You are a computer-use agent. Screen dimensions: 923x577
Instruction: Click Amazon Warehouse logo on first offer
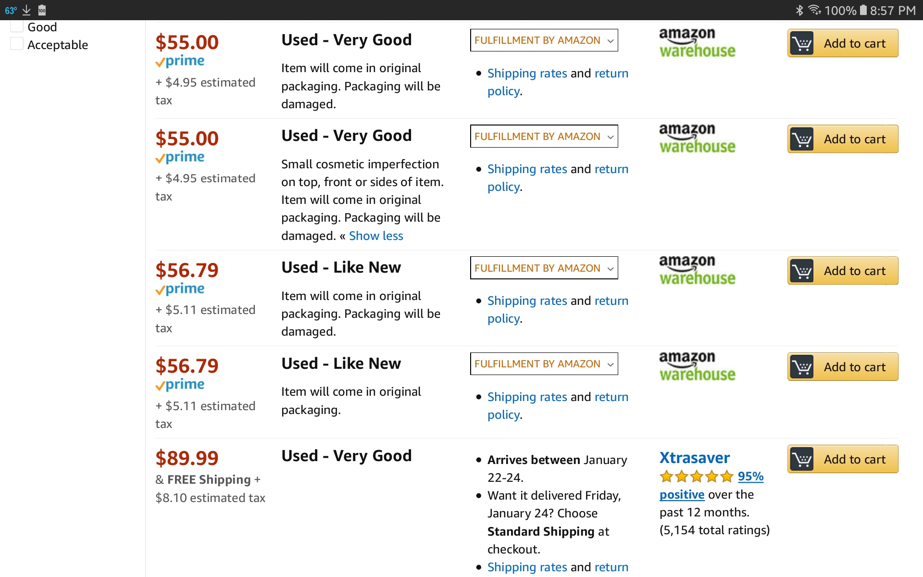click(x=697, y=43)
